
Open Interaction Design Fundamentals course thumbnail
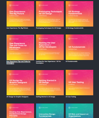[x=50, y=111]
